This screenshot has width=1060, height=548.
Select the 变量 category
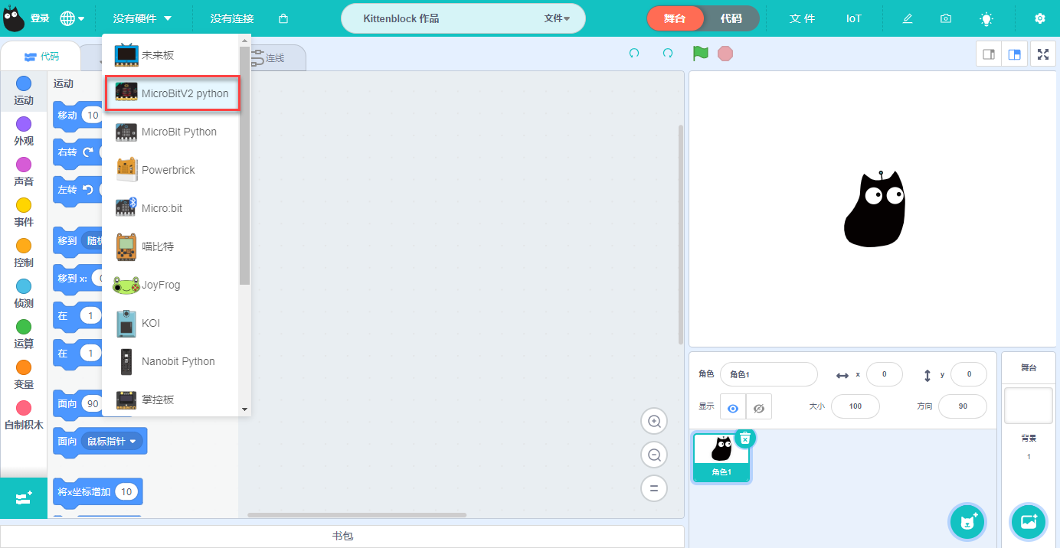[x=24, y=375]
